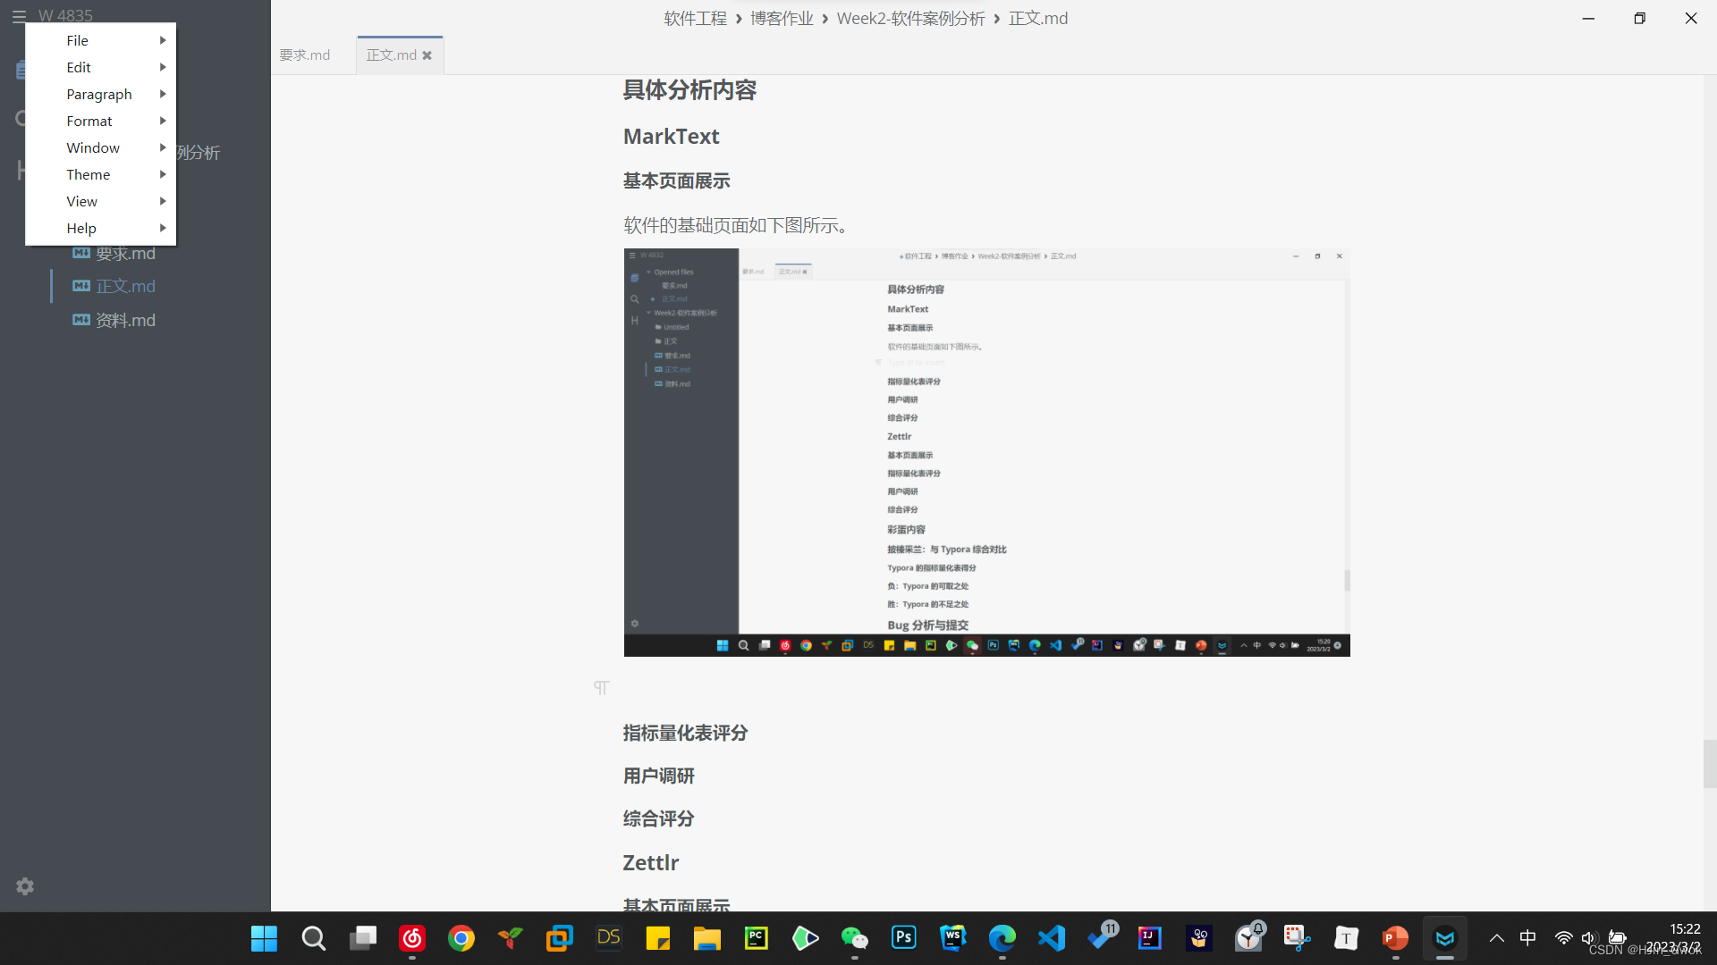This screenshot has width=1717, height=965.
Task: Click the paragraph mark icon
Action: click(x=601, y=687)
